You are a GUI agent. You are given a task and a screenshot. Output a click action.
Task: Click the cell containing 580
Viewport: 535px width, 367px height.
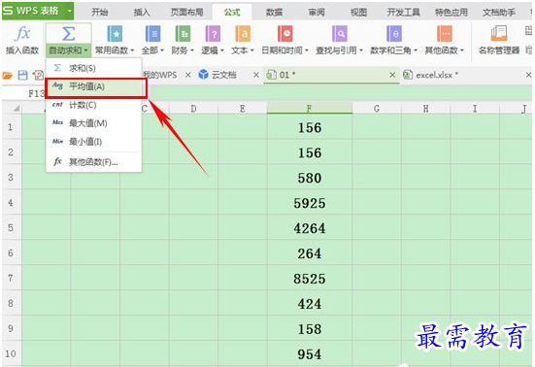tap(310, 178)
